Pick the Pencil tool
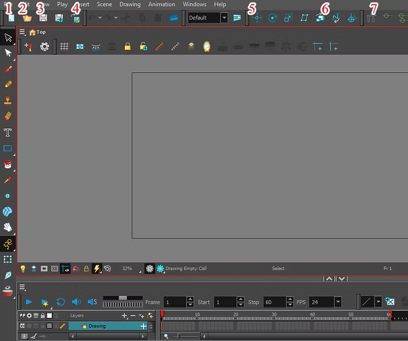This screenshot has height=341, width=408. coord(8,84)
